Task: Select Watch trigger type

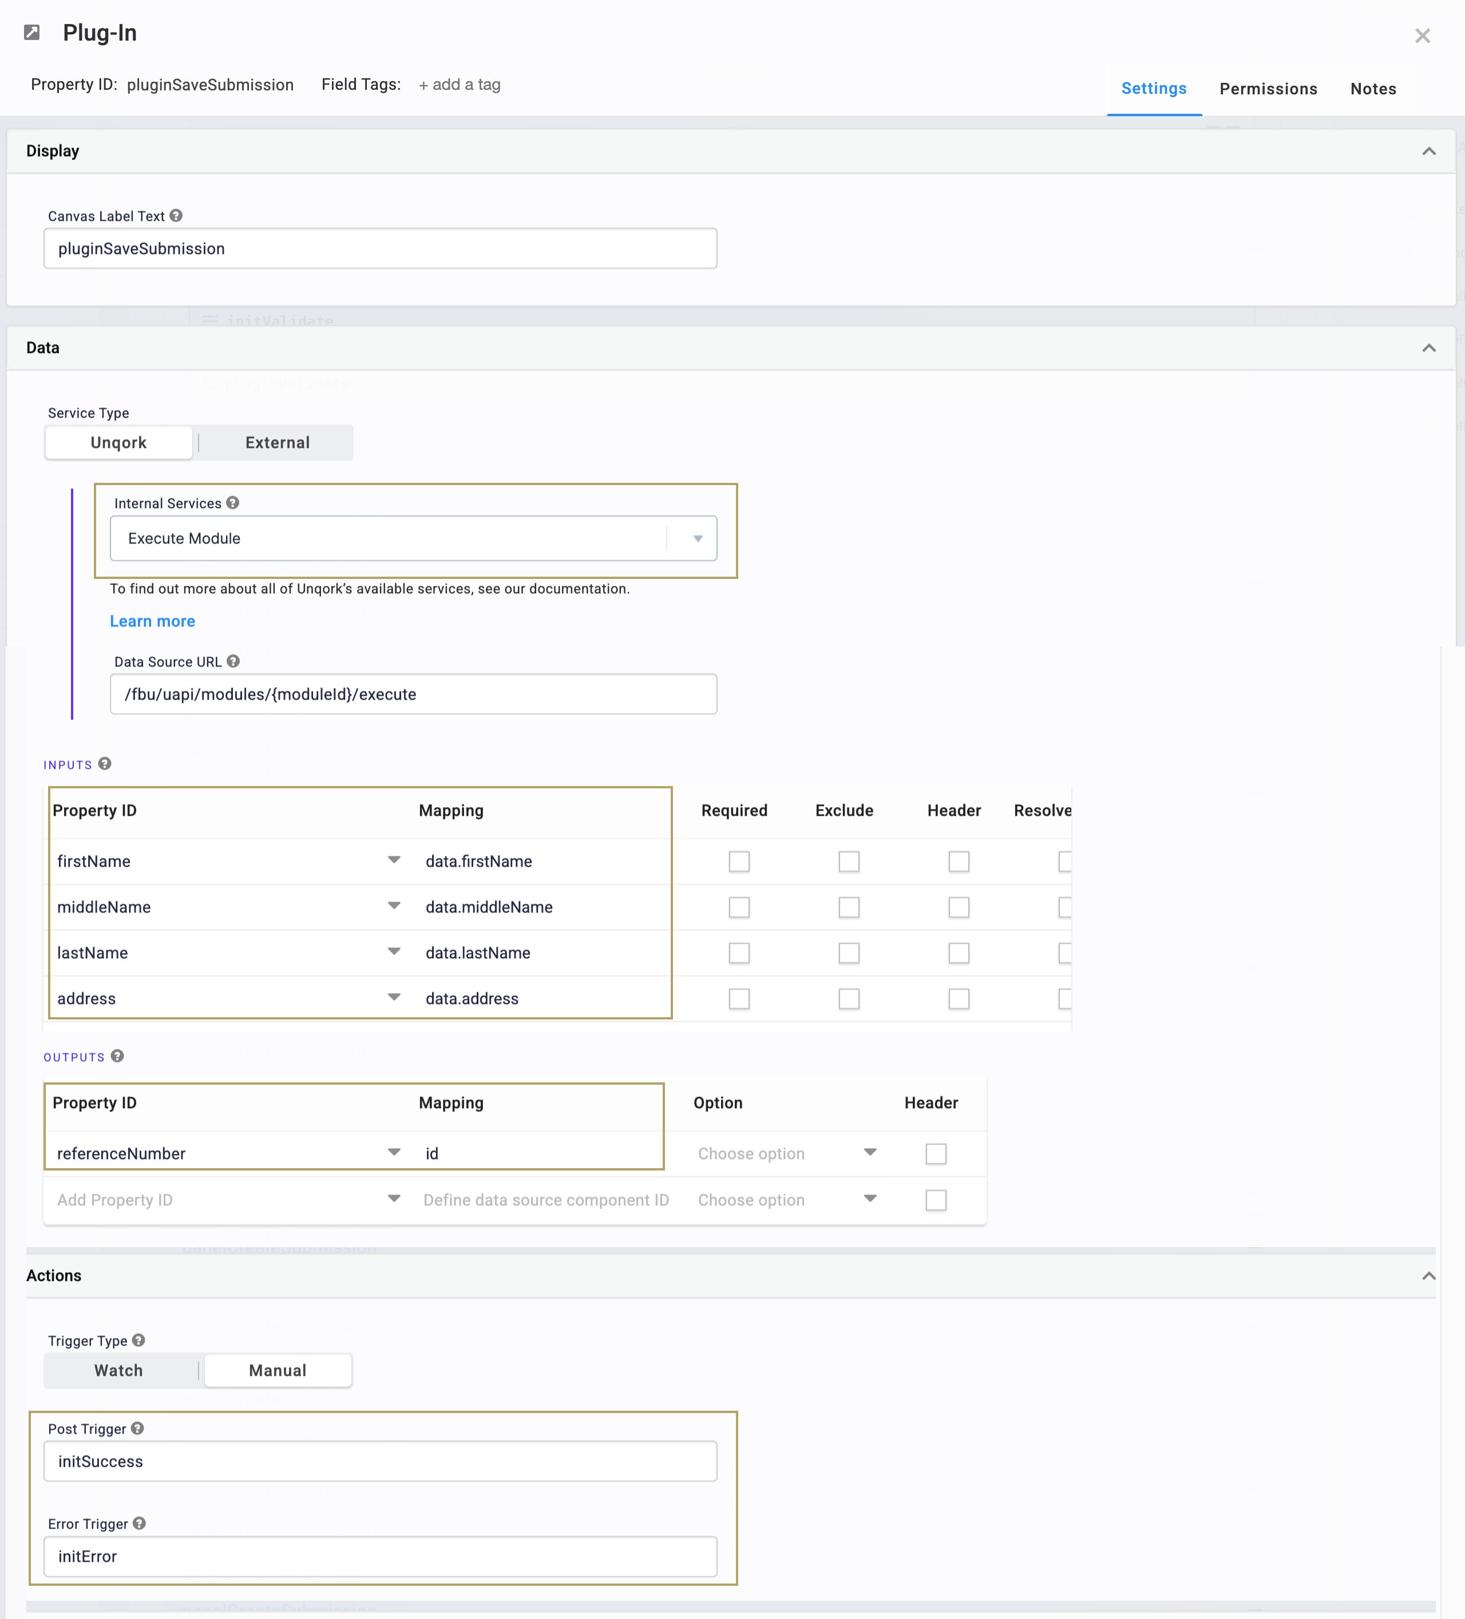Action: [x=119, y=1370]
